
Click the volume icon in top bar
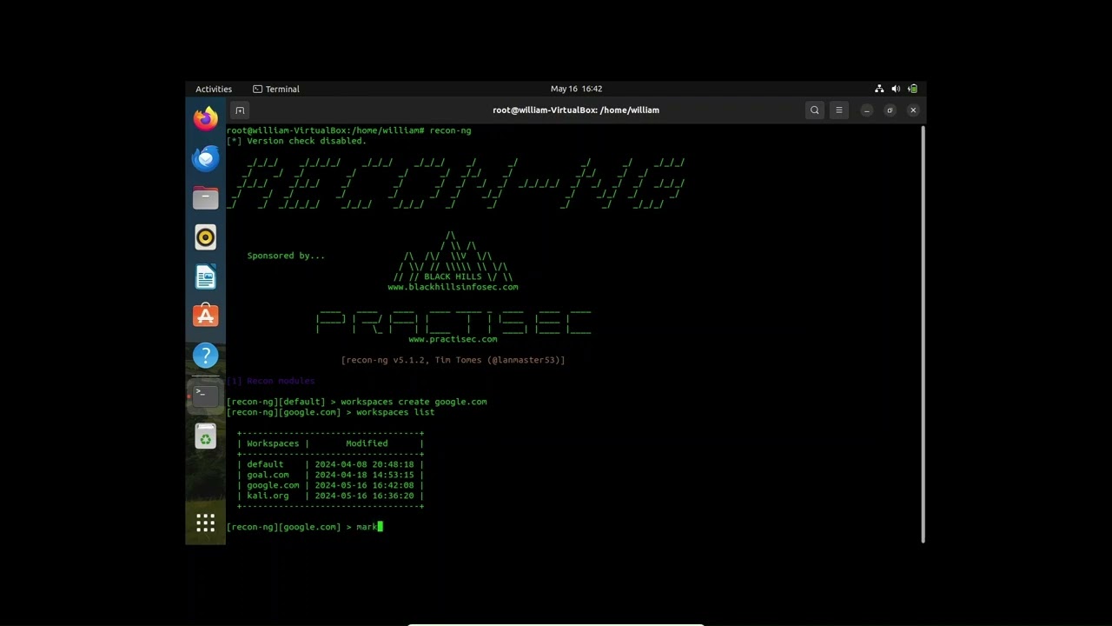896,89
